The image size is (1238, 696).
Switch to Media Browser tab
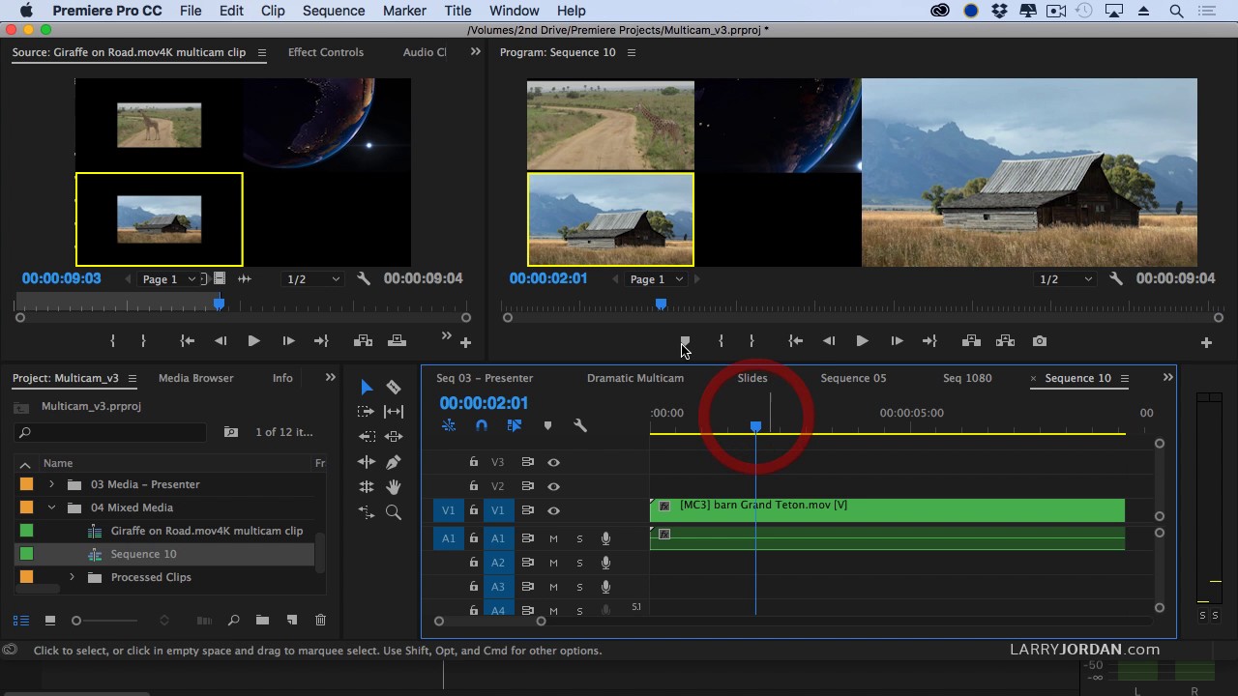tap(196, 378)
